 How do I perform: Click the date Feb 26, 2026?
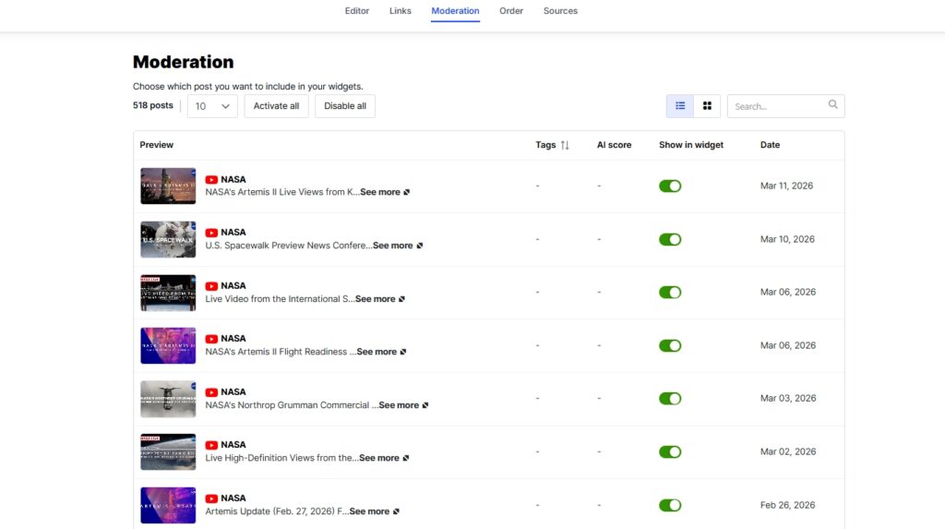(787, 506)
